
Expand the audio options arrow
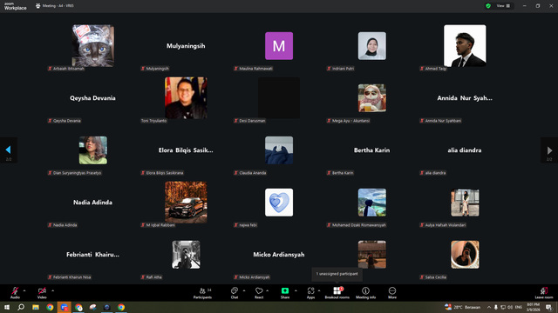[x=24, y=290]
